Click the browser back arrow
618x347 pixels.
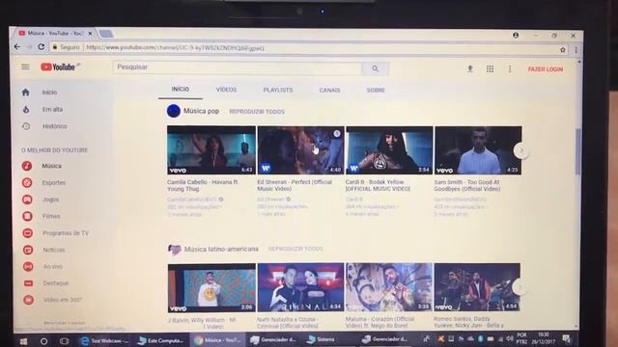tap(17, 47)
